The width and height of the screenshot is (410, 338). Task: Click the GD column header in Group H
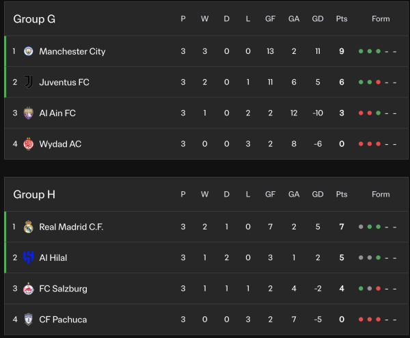[x=318, y=195]
